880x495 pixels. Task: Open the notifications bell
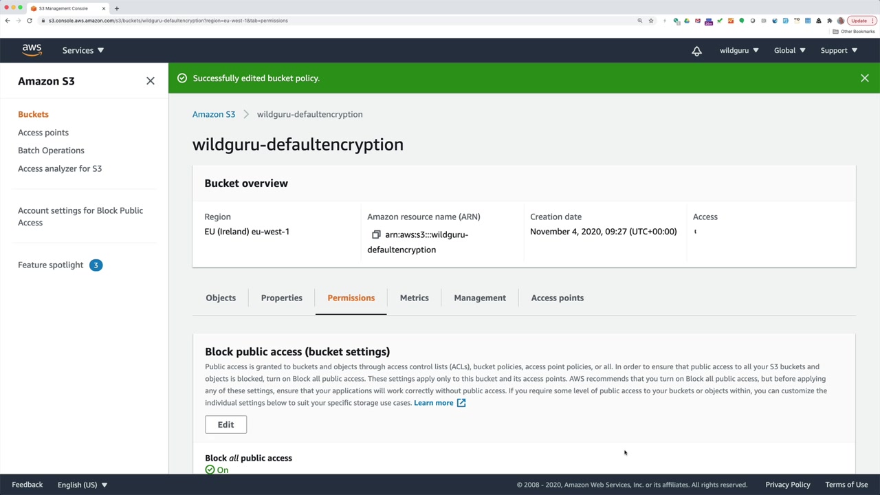click(x=696, y=51)
